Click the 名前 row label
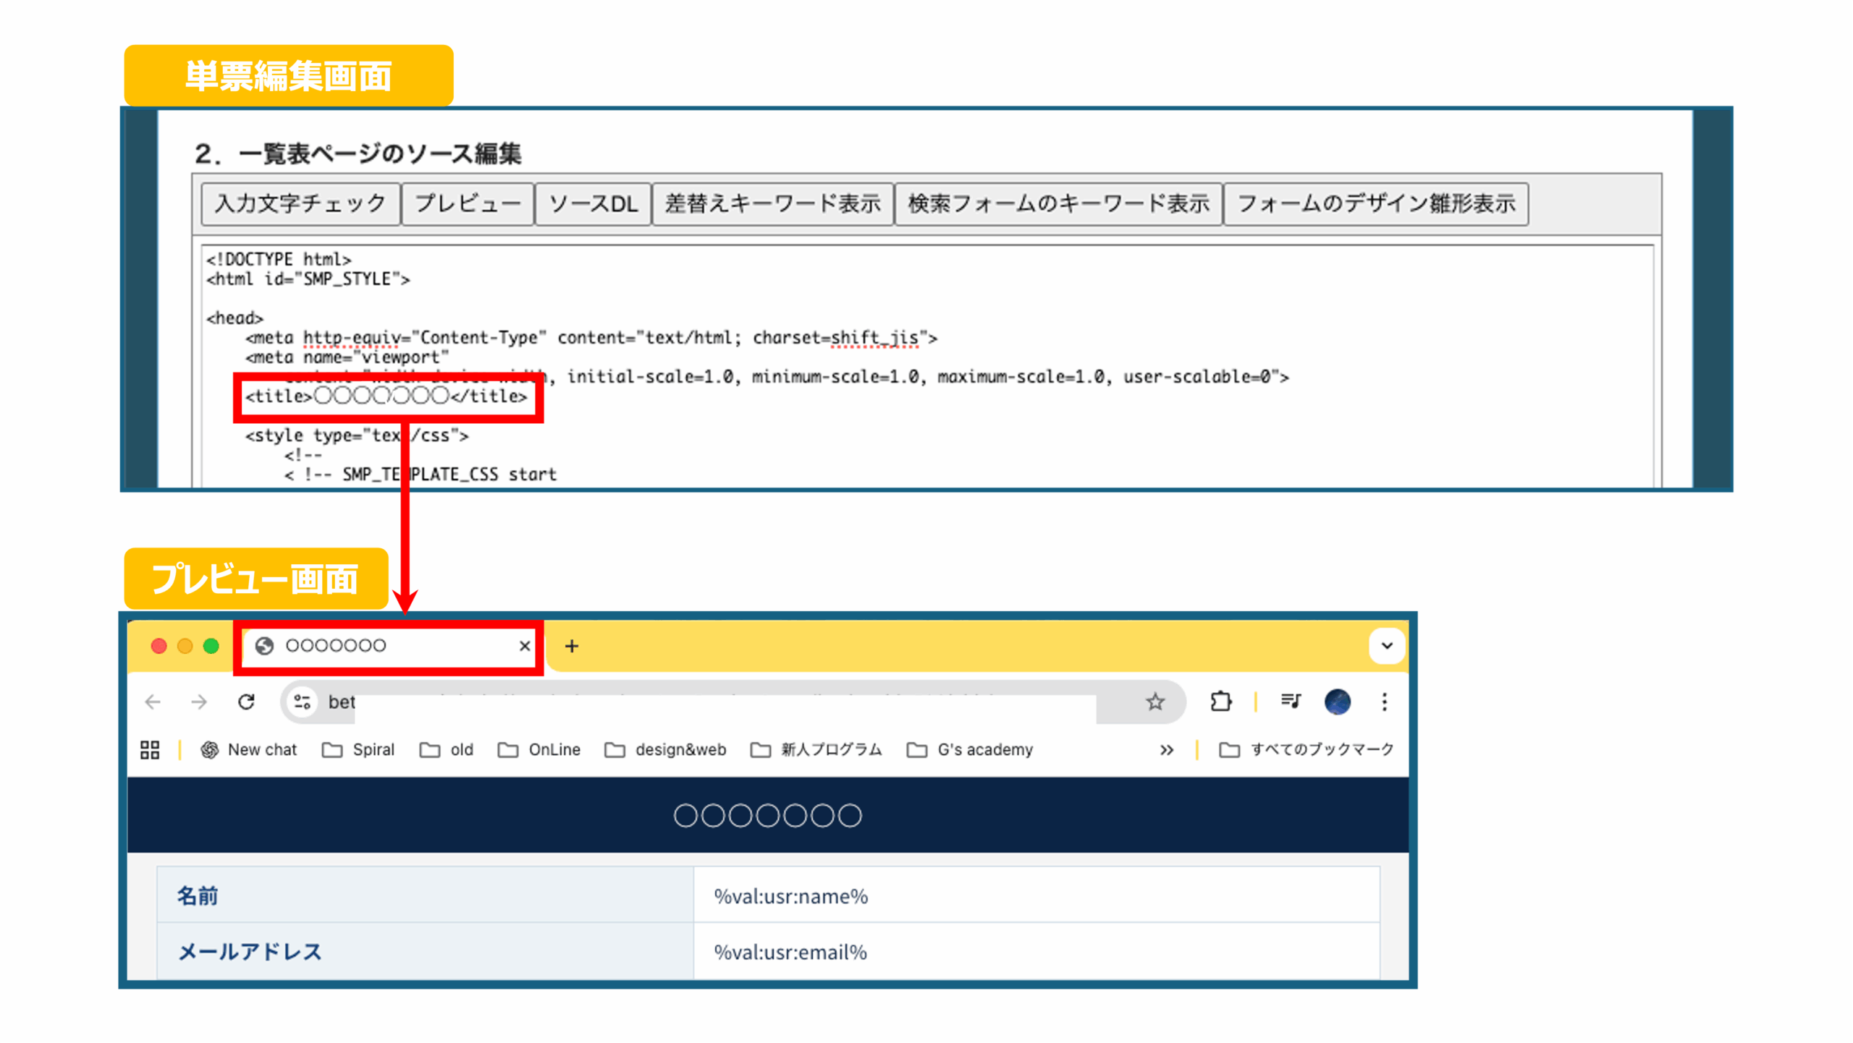 point(426,896)
